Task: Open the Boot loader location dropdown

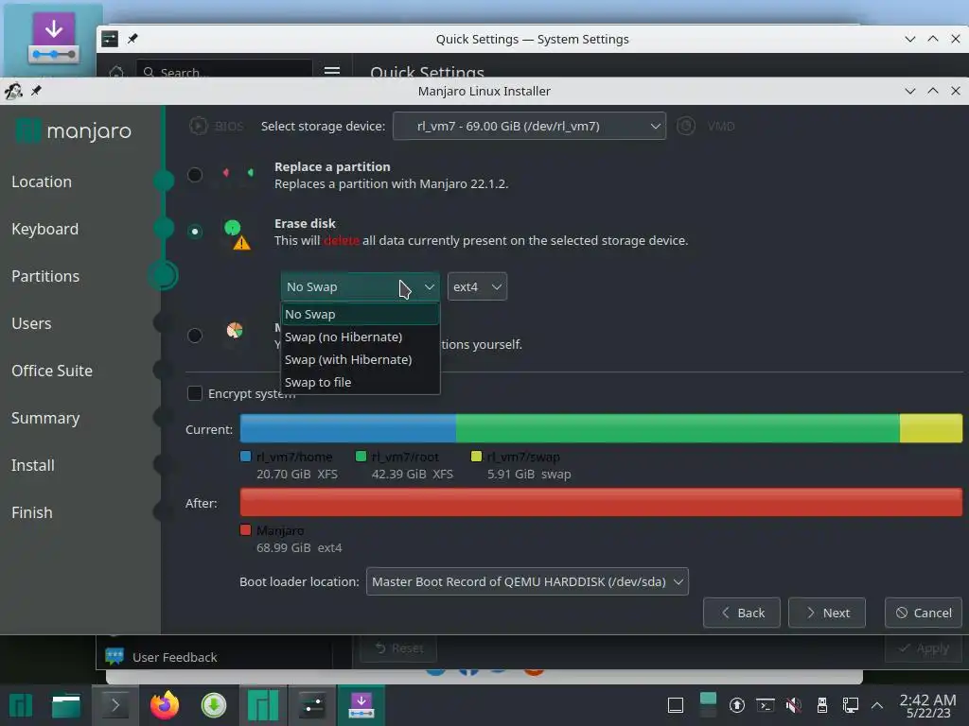Action: (x=527, y=581)
